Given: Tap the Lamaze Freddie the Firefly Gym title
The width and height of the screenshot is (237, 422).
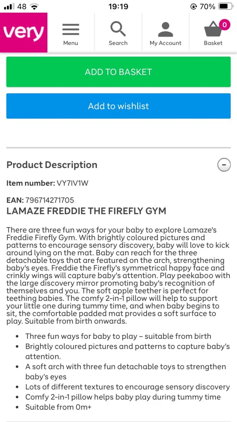Looking at the screenshot, I should 86,211.
